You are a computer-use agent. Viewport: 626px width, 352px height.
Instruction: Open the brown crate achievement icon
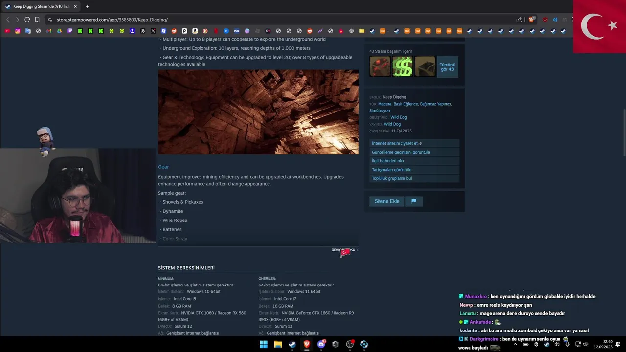(425, 66)
